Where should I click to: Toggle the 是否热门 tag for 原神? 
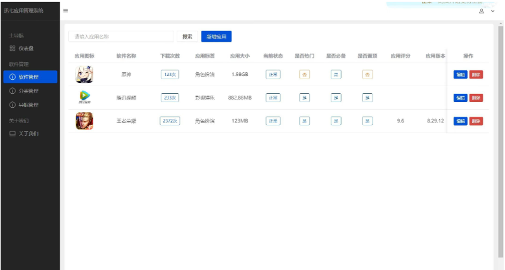pos(304,75)
